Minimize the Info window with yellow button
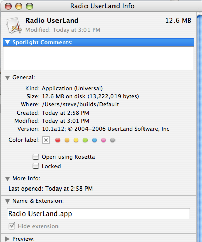Viewport: 202px width, 242px height. (19, 6)
